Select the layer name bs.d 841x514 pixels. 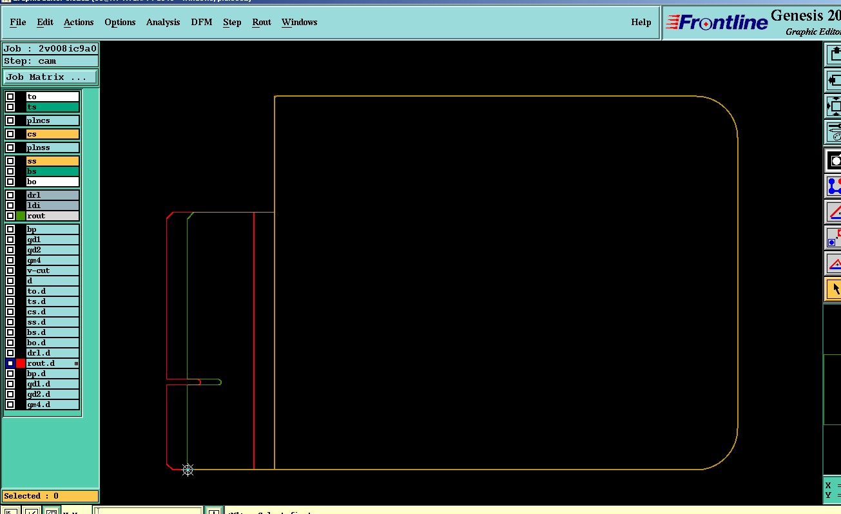[x=53, y=332]
